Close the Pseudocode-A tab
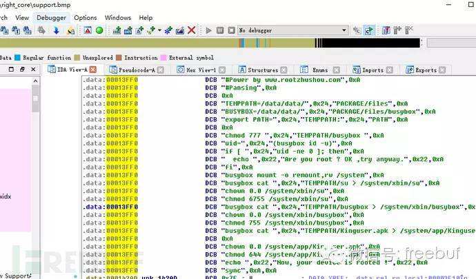Screen dimensions: 476x279 [x=161, y=70]
